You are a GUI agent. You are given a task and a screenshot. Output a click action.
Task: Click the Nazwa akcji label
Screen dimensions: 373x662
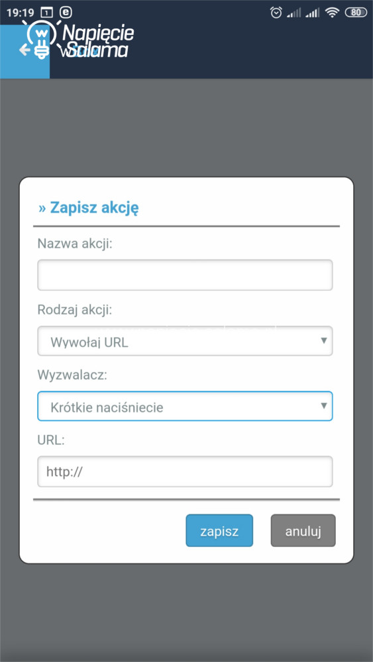(75, 244)
